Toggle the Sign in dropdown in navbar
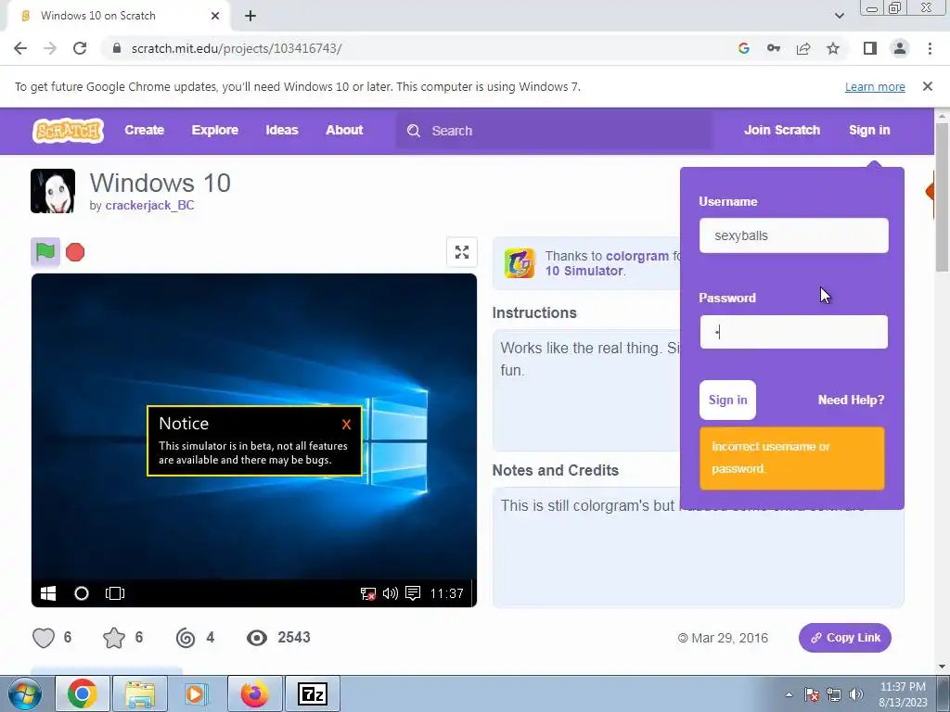The image size is (950, 712). tap(869, 130)
